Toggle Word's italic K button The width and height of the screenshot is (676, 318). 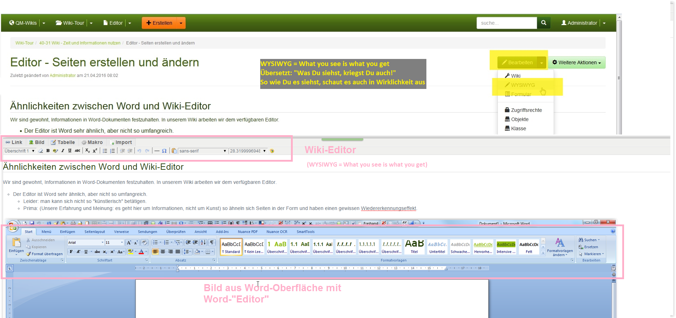[78, 252]
